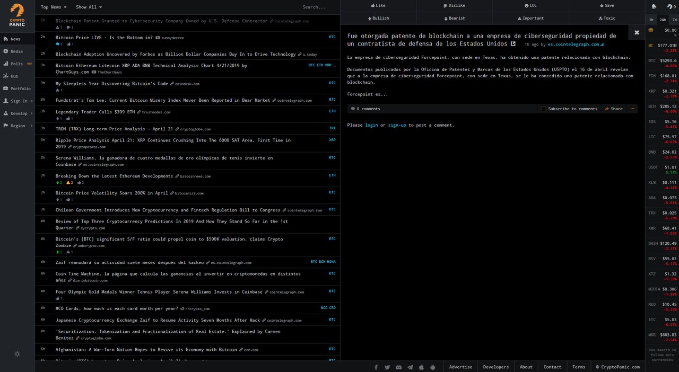Open the notifications bell icon
Viewport: 679px width, 372px height.
pyautogui.click(x=654, y=7)
